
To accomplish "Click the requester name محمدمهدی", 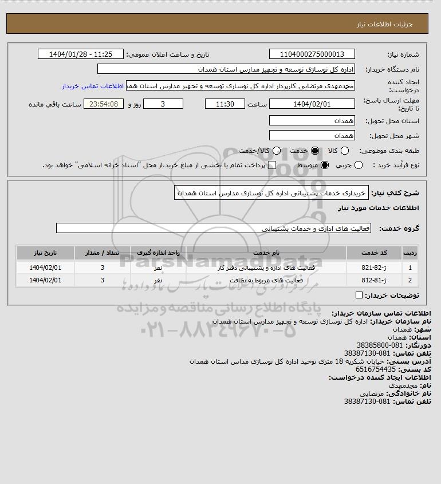I will pyautogui.click(x=403, y=385).
